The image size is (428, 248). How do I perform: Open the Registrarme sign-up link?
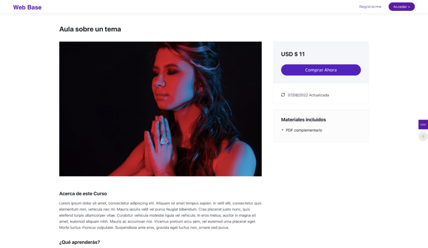click(370, 7)
